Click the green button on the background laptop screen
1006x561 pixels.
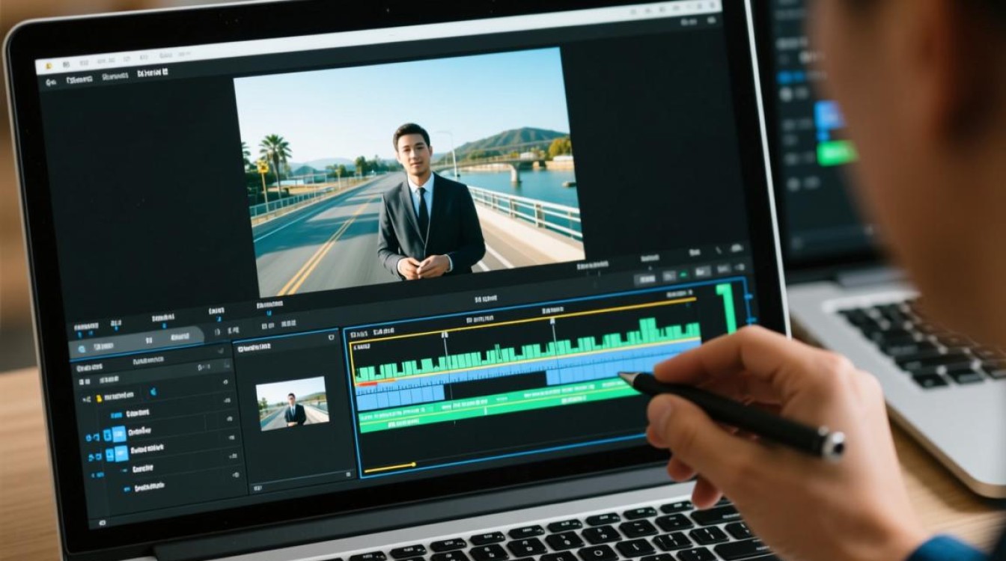837,153
